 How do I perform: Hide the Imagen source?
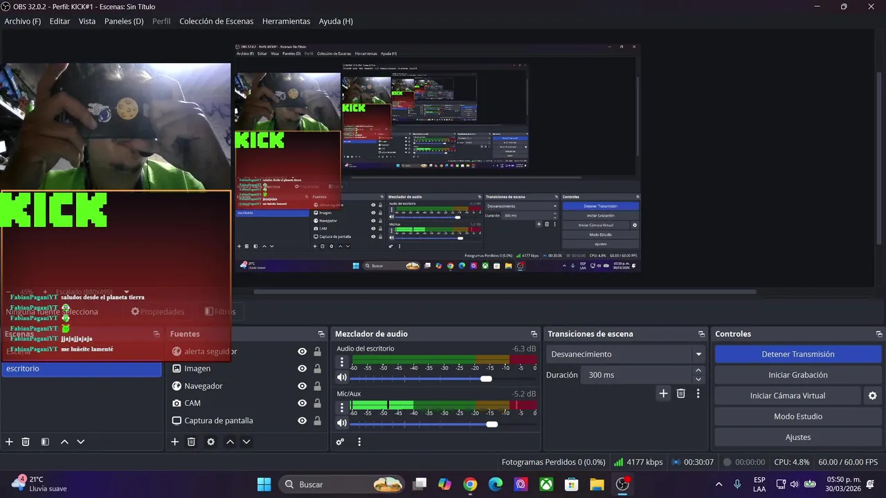coord(302,369)
